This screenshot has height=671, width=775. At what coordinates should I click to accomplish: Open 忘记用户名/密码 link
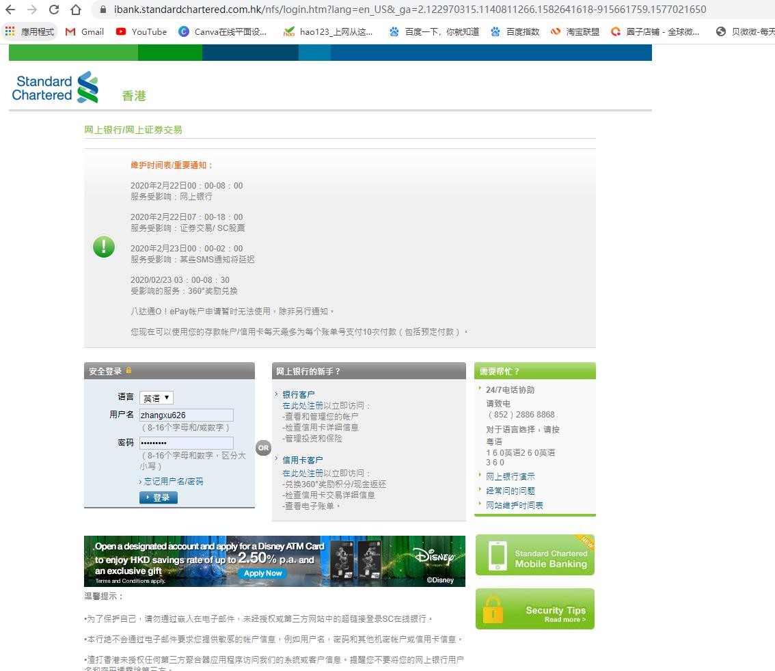tap(173, 481)
